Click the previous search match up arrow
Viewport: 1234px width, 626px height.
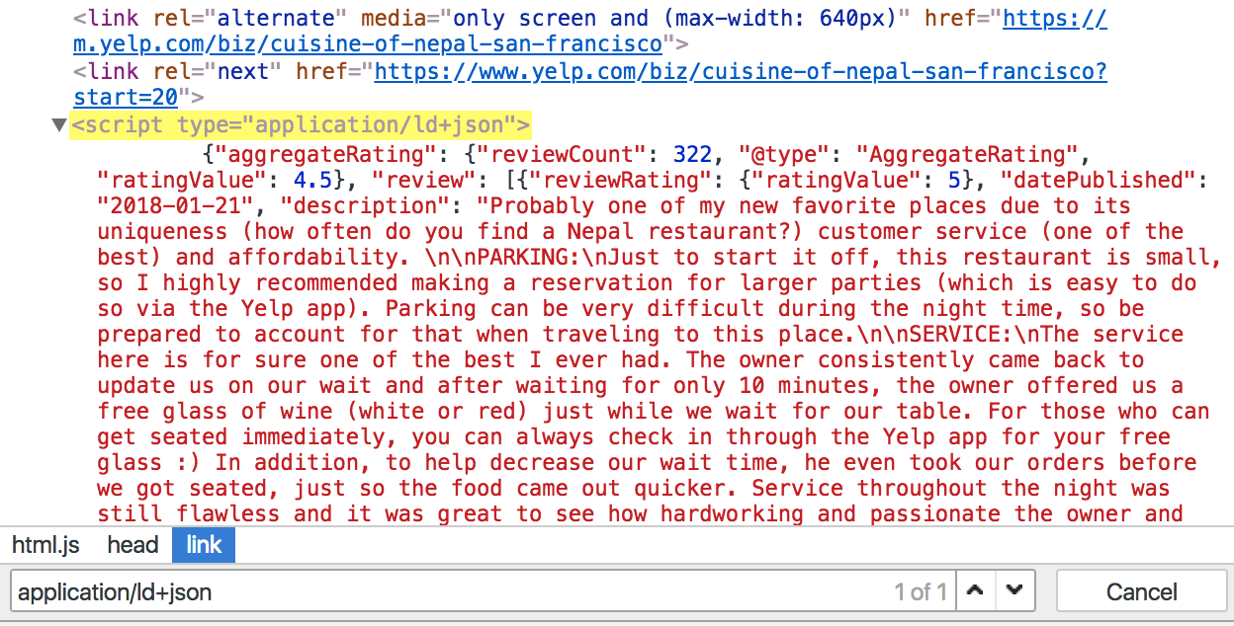point(975,590)
